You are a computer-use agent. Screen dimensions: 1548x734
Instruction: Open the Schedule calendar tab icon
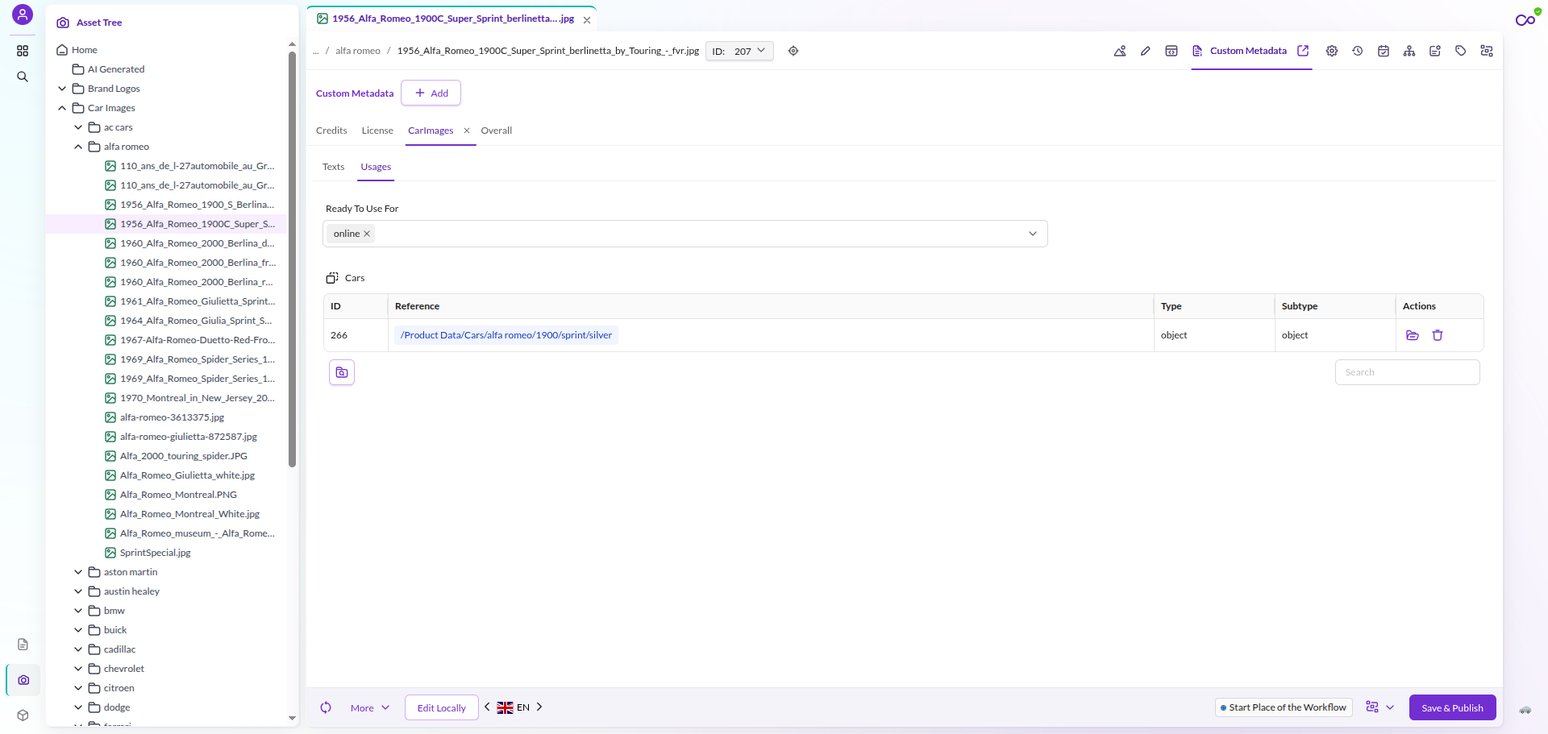click(1384, 51)
